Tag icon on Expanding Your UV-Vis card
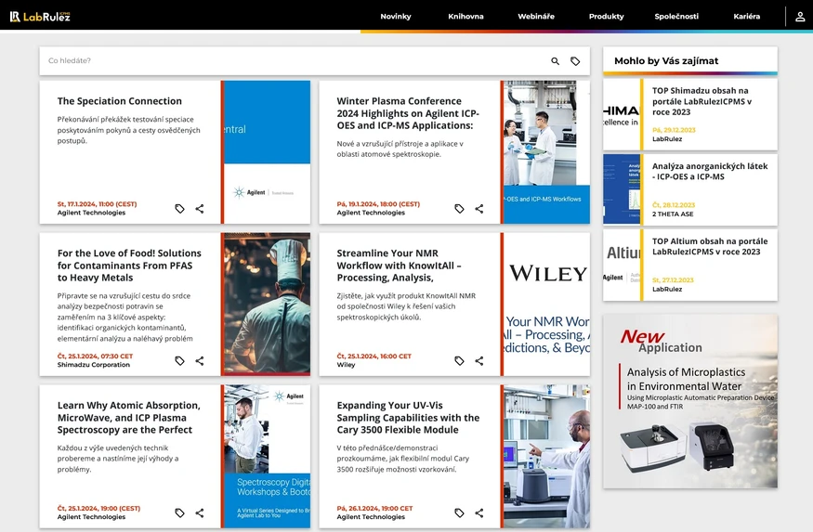The height and width of the screenshot is (532, 813). point(459,513)
